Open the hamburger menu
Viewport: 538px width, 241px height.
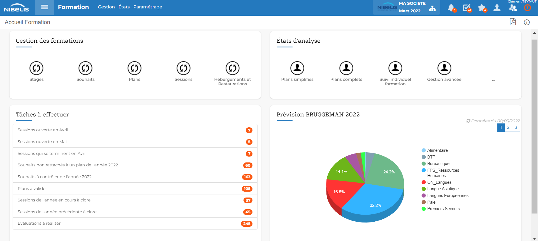click(x=45, y=7)
